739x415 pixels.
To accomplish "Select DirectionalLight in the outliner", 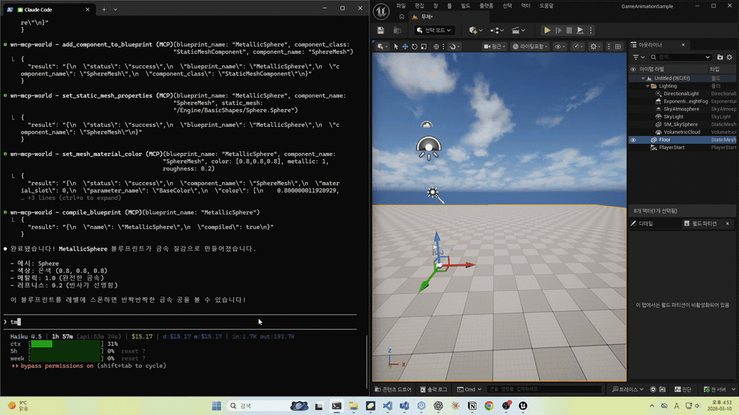I will (683, 94).
